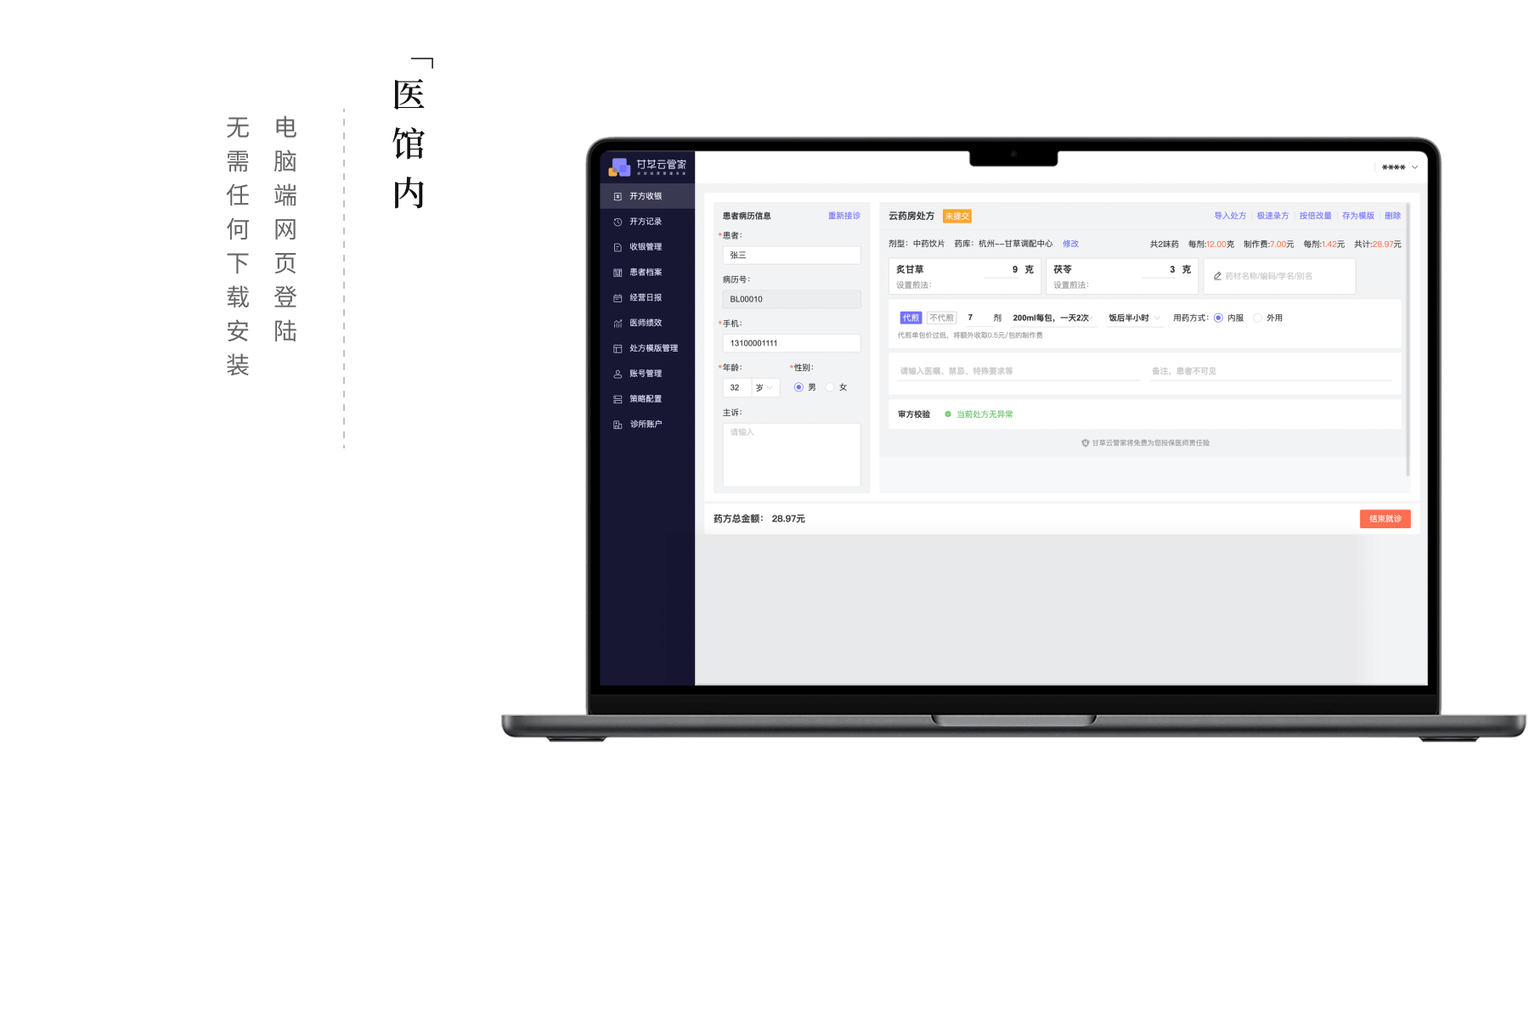Screen dimensions: 1529x1019
Task: Click the 备注，患者不可见 field
Action: pyautogui.click(x=1271, y=371)
